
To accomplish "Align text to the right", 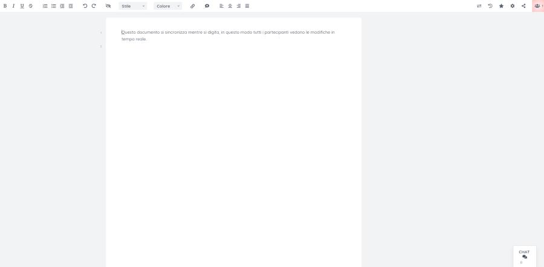I will click(x=239, y=6).
